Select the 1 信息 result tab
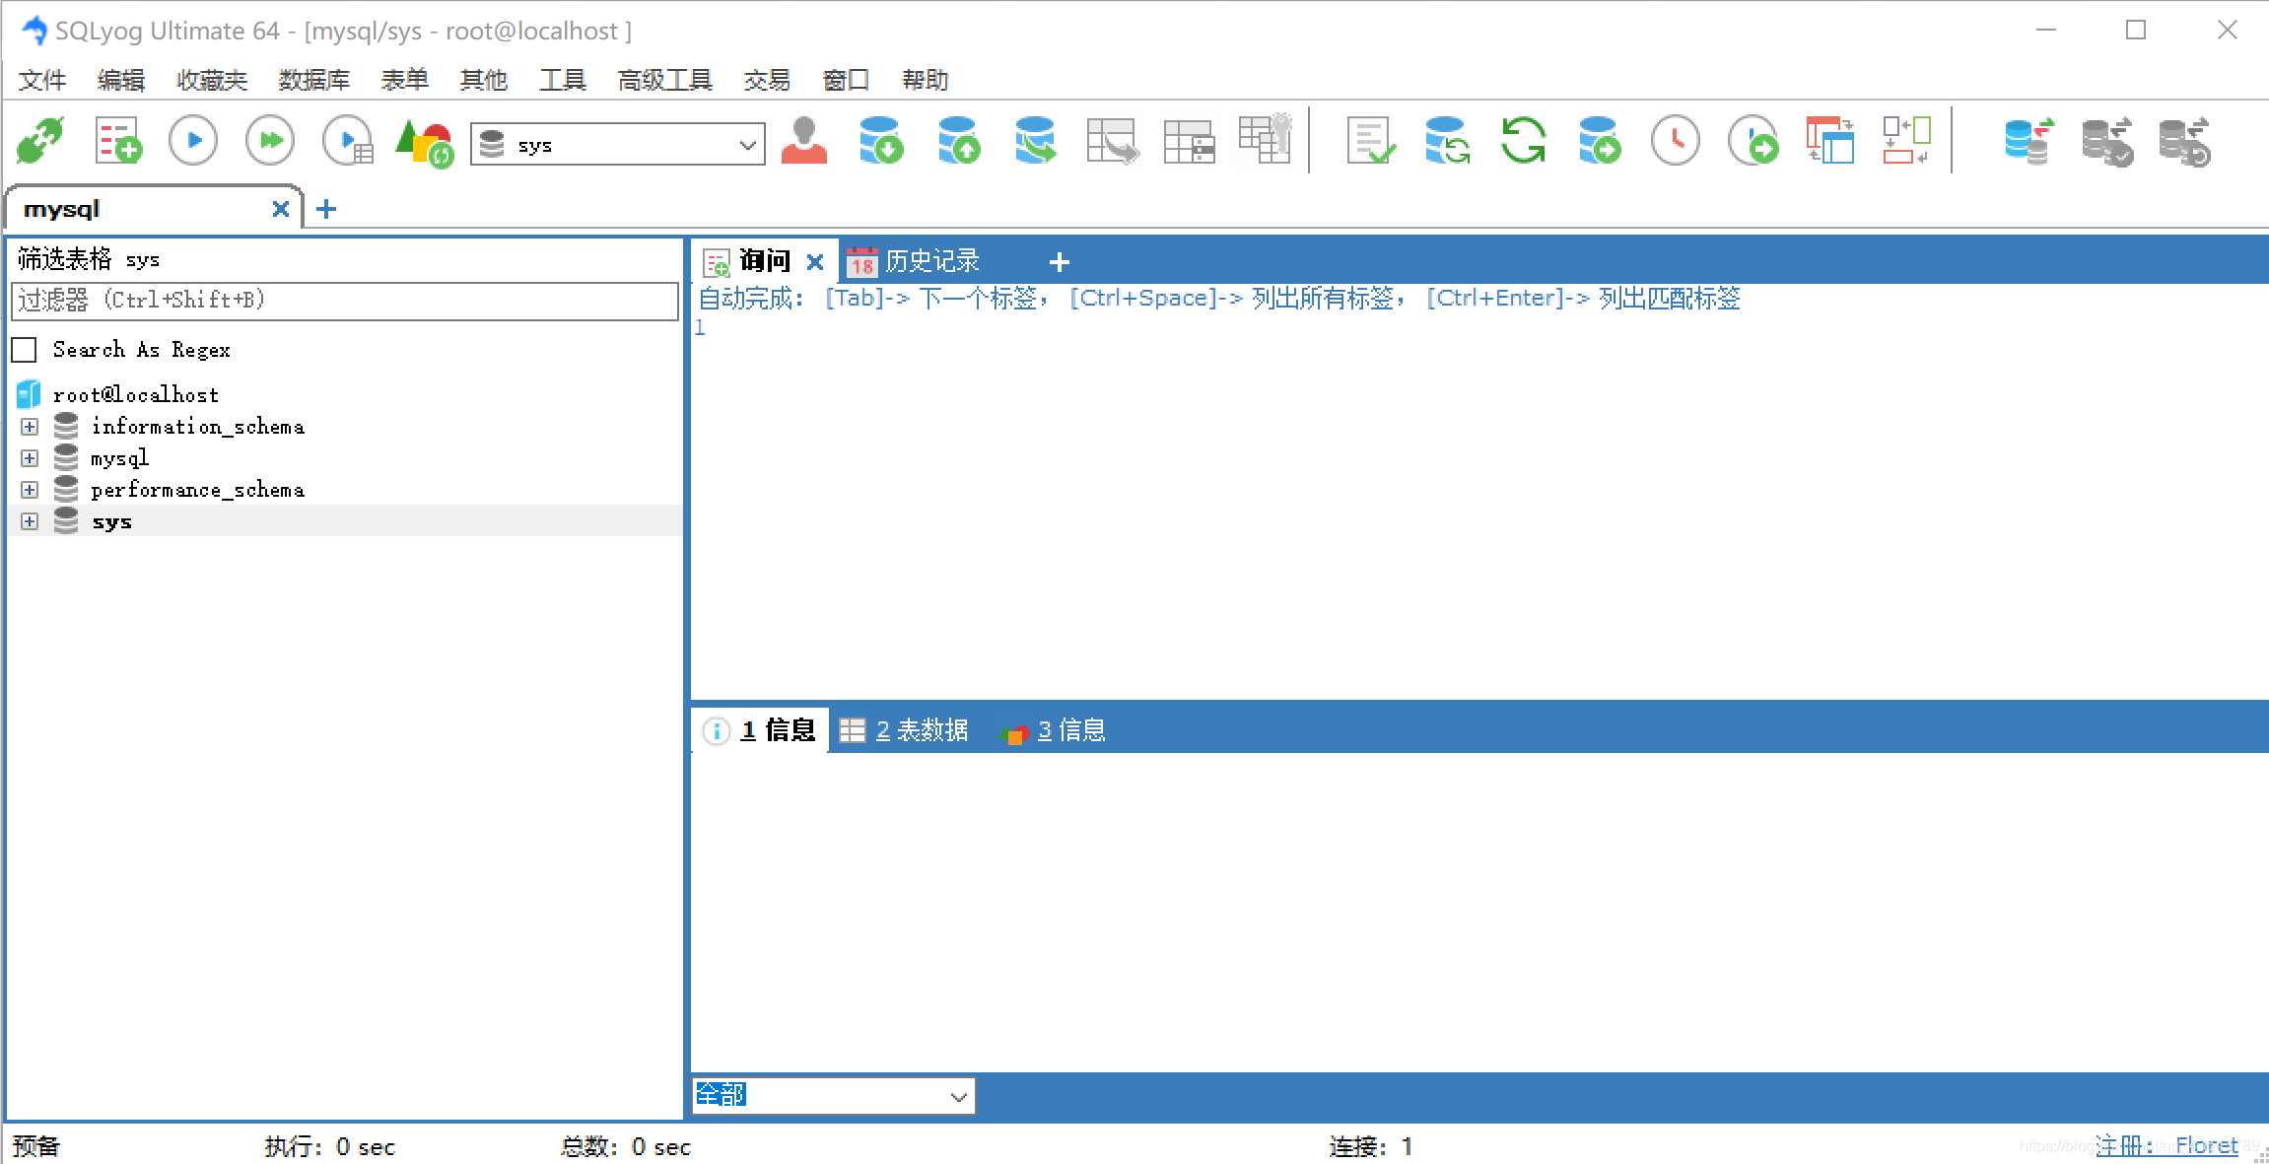The width and height of the screenshot is (2269, 1164). pyautogui.click(x=759, y=730)
